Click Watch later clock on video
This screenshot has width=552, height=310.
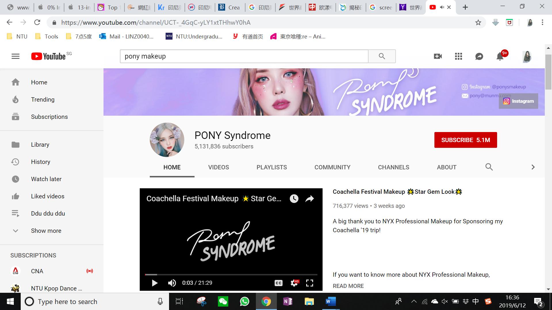click(294, 199)
